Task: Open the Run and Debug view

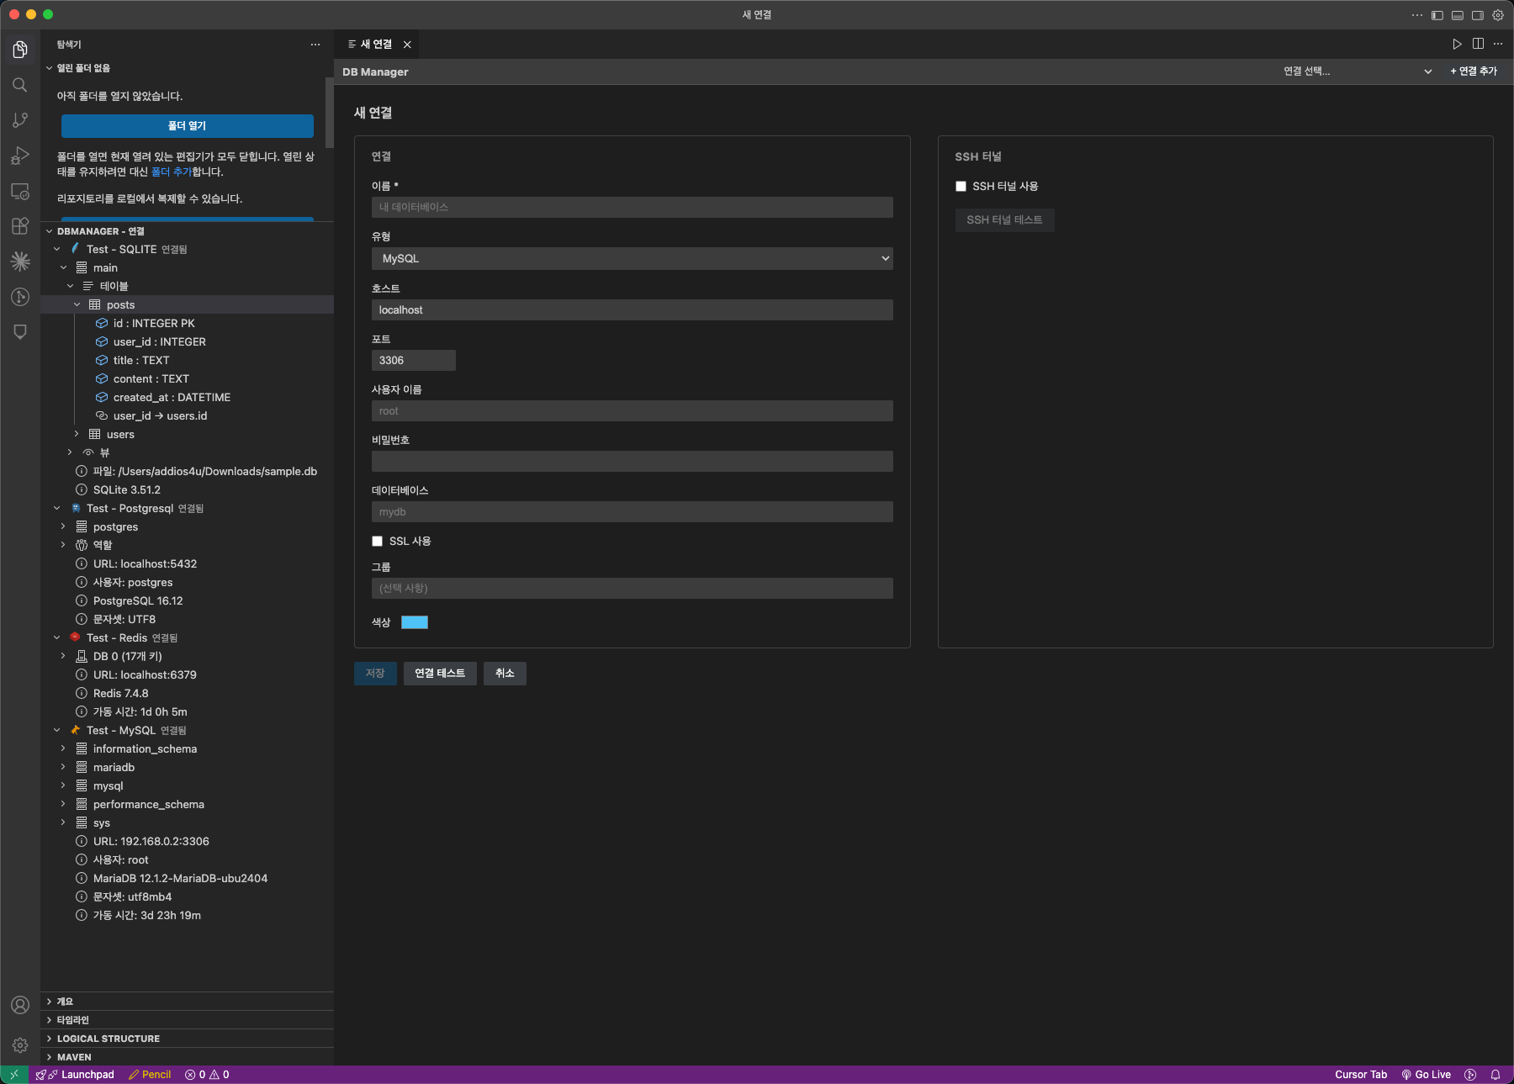Action: tap(19, 155)
